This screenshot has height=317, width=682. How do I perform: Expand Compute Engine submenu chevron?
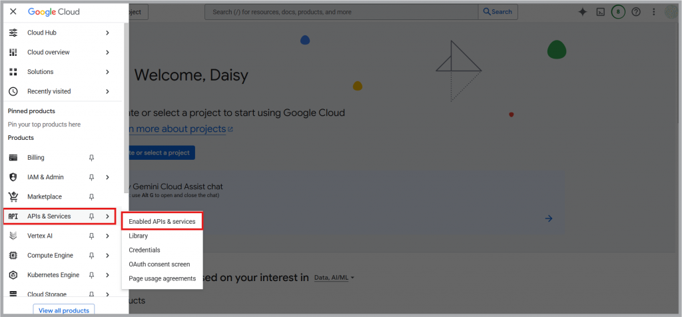tap(107, 255)
